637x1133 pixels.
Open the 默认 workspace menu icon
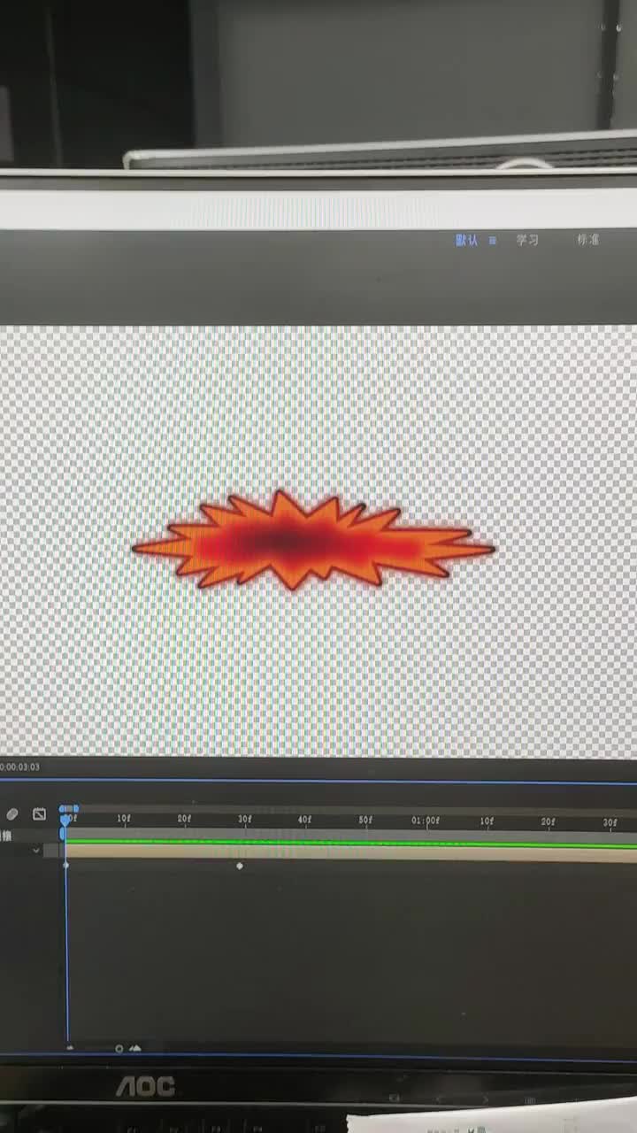[x=493, y=240]
